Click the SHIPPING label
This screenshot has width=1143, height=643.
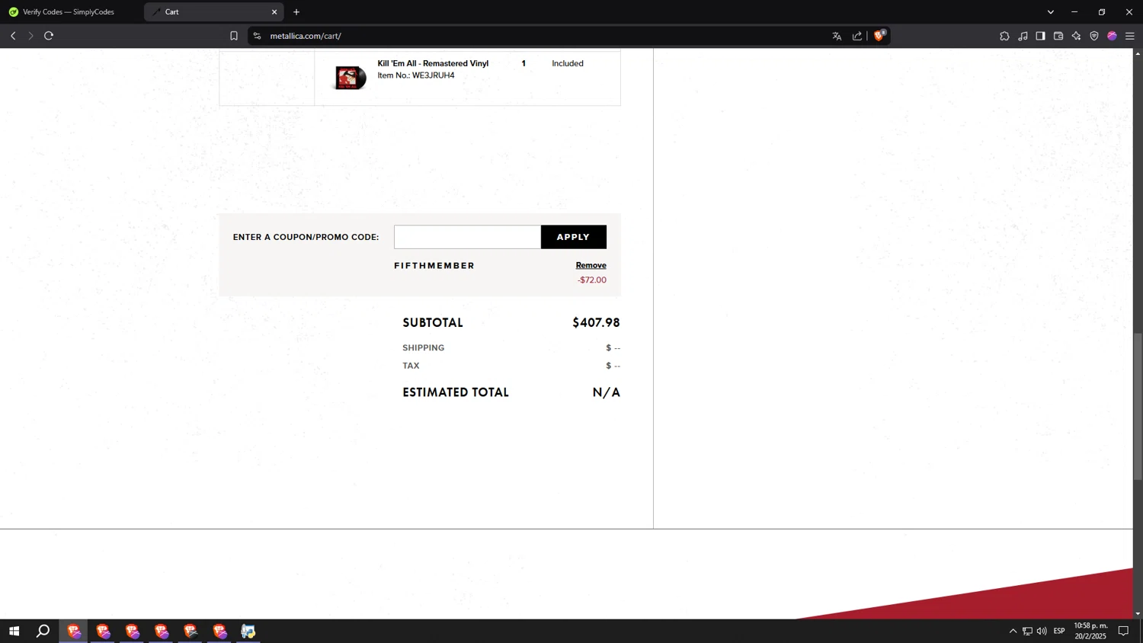pos(424,348)
